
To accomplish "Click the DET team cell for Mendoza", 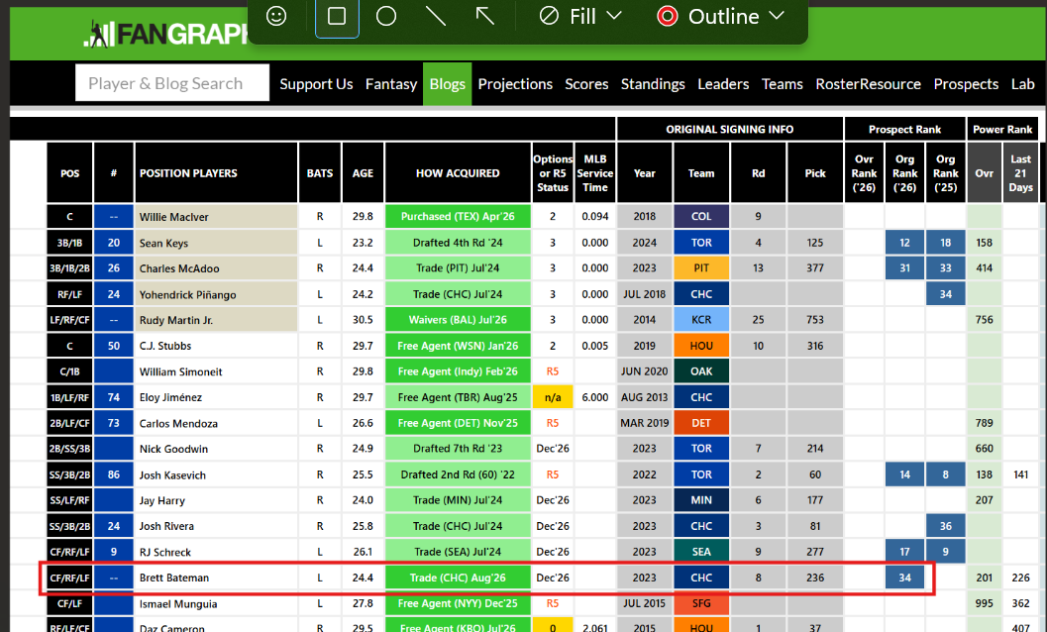I will 701,424.
